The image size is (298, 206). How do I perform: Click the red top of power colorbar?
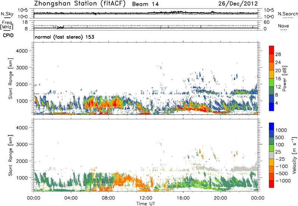point(272,50)
